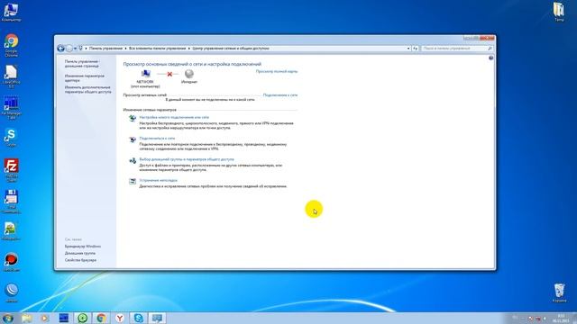Select Total Commander desktop shortcut
The width and height of the screenshot is (577, 324).
coord(11,202)
